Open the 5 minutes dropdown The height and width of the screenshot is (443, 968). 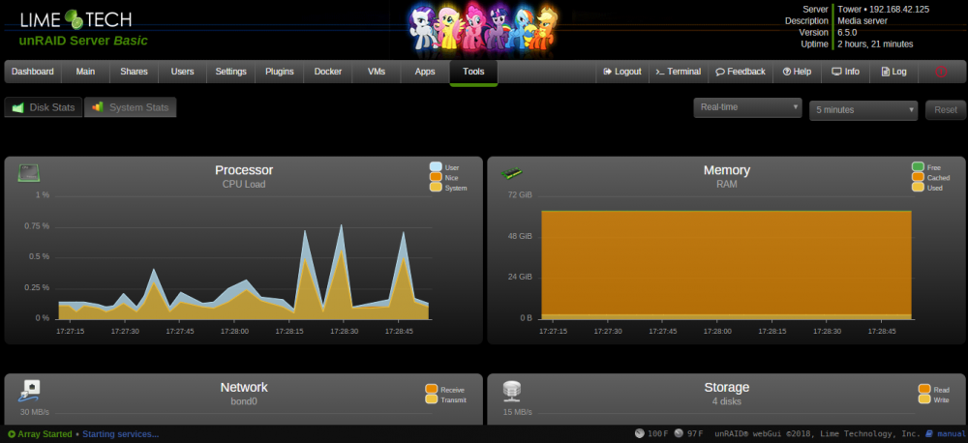[x=863, y=110]
